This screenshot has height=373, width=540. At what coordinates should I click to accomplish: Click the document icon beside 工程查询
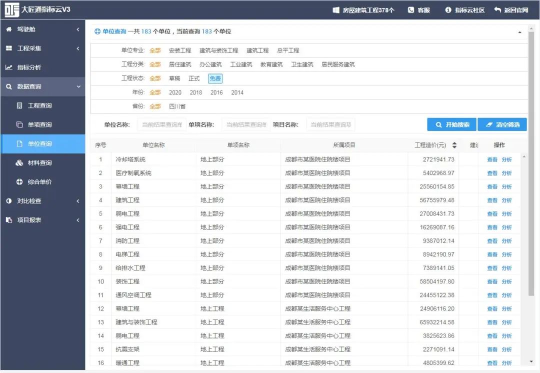click(19, 105)
